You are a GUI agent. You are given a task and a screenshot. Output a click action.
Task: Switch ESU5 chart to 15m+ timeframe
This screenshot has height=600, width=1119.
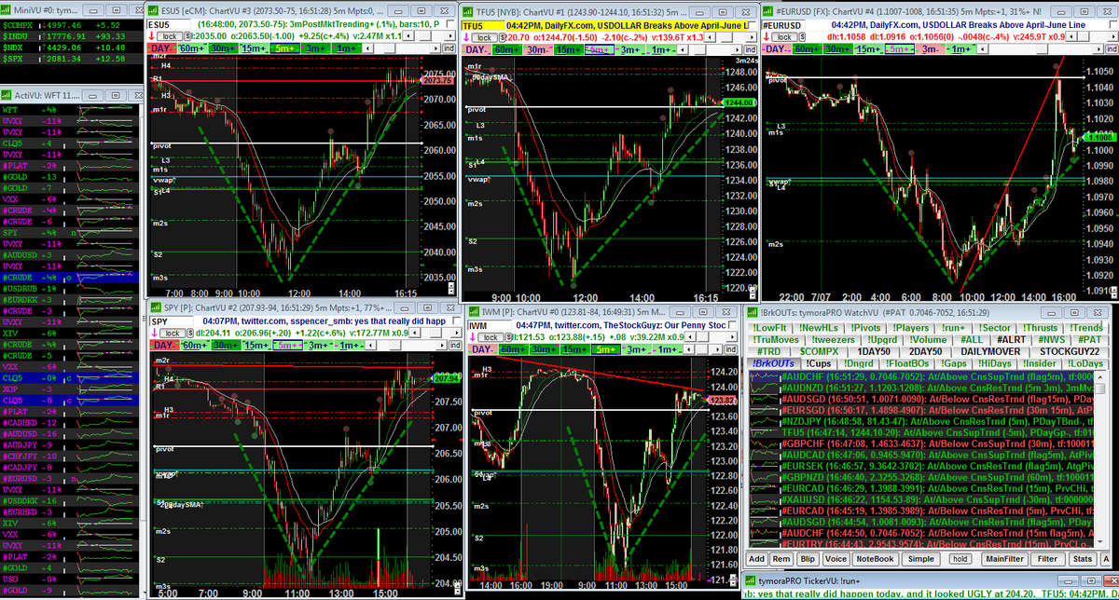tap(254, 48)
